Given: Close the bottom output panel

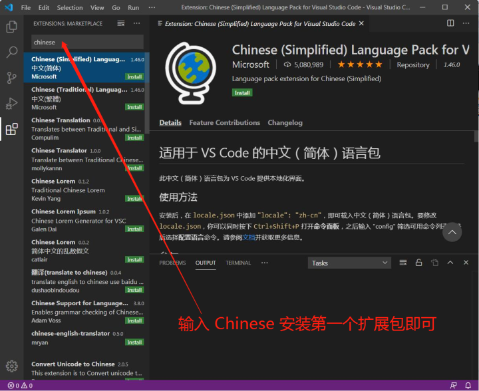Looking at the screenshot, I should 466,263.
